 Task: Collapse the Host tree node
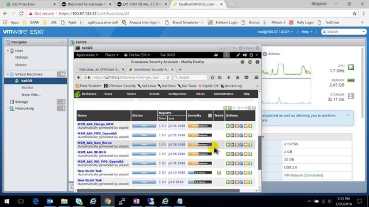pyautogui.click(x=7, y=51)
